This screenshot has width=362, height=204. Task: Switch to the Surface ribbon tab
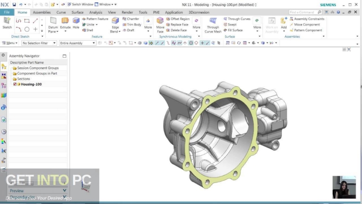(78, 12)
